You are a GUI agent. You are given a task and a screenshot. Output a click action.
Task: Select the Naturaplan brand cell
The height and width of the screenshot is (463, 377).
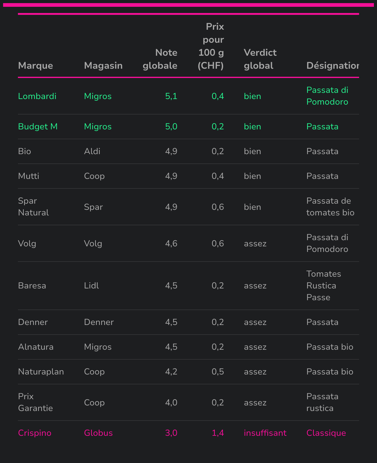pyautogui.click(x=41, y=372)
